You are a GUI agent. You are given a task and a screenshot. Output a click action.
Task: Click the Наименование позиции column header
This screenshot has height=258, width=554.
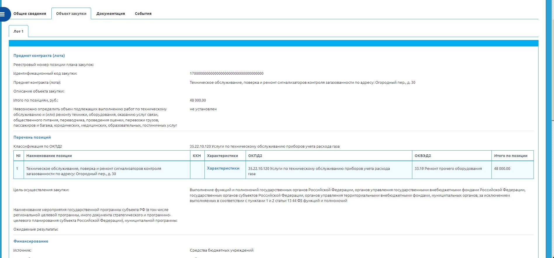coord(107,156)
